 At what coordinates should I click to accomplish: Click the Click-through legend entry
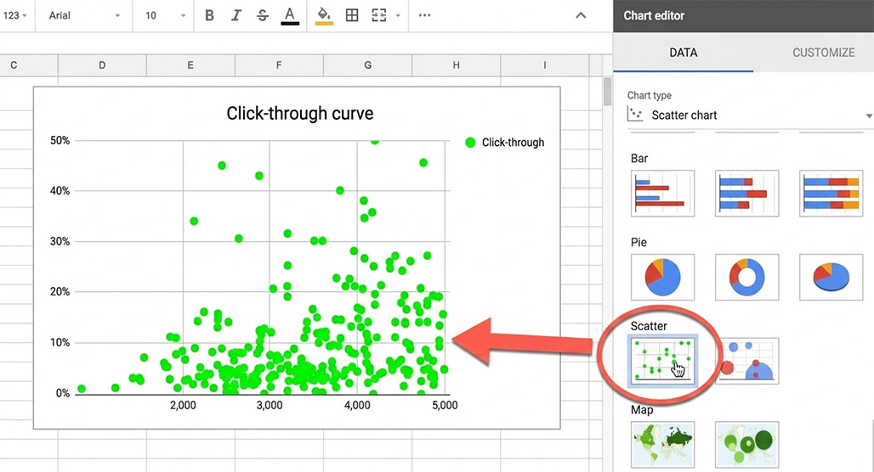tap(504, 143)
